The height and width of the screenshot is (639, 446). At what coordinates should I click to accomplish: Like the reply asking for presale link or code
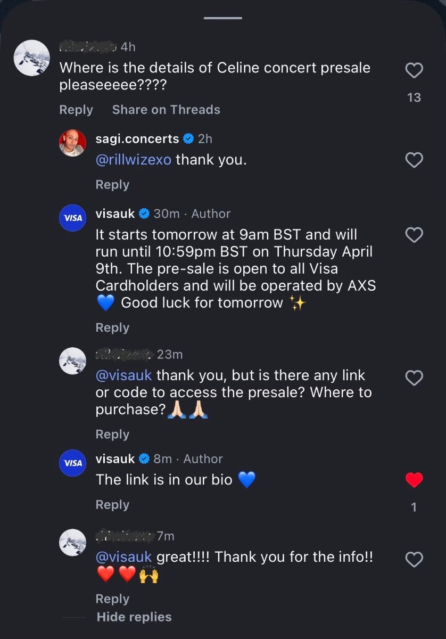click(x=414, y=378)
